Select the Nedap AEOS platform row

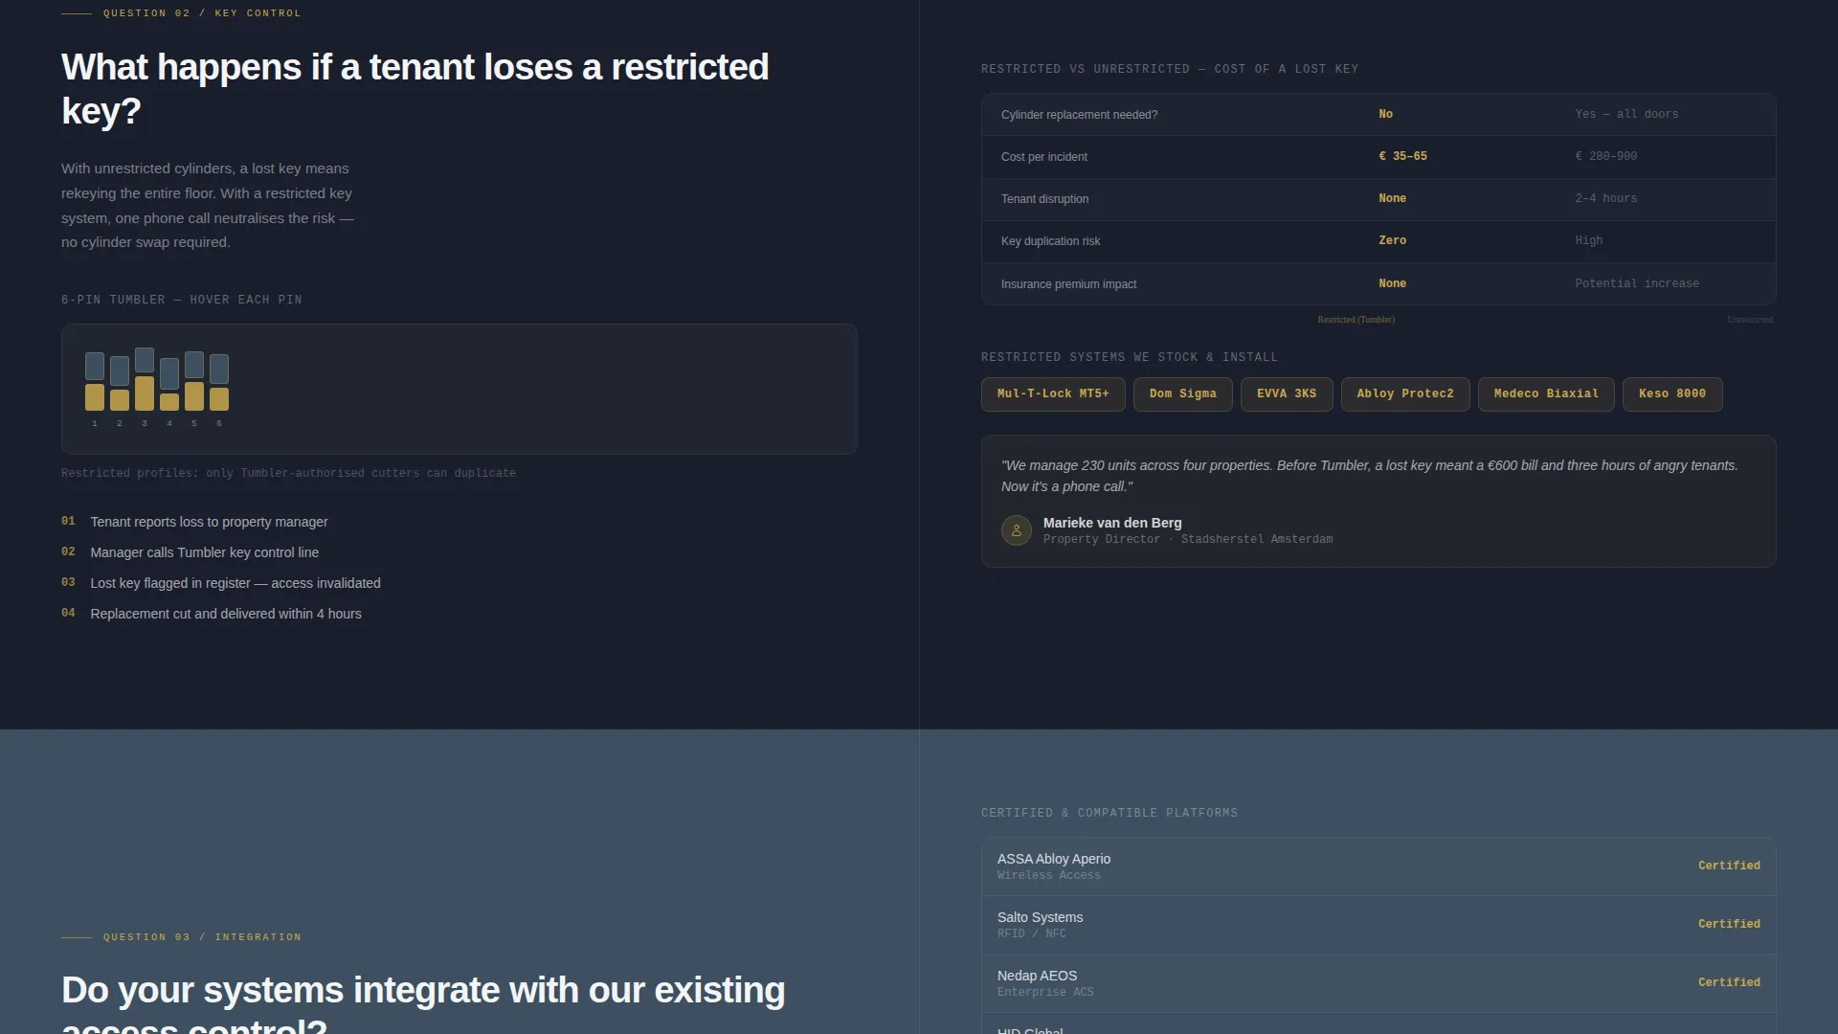(x=1378, y=983)
